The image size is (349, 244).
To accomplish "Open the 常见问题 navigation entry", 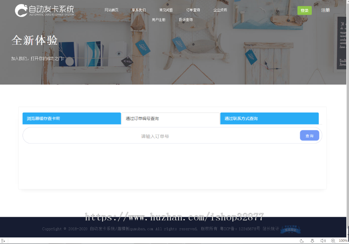I will pyautogui.click(x=166, y=10).
